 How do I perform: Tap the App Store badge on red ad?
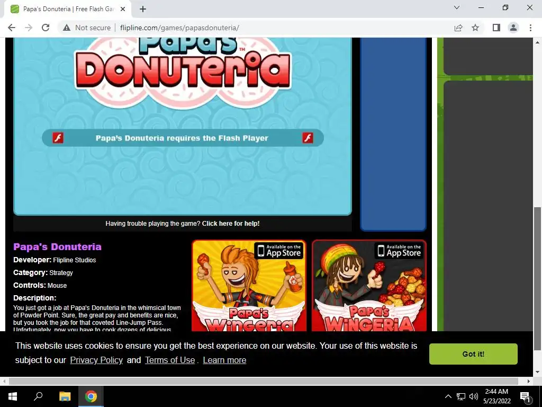(399, 251)
